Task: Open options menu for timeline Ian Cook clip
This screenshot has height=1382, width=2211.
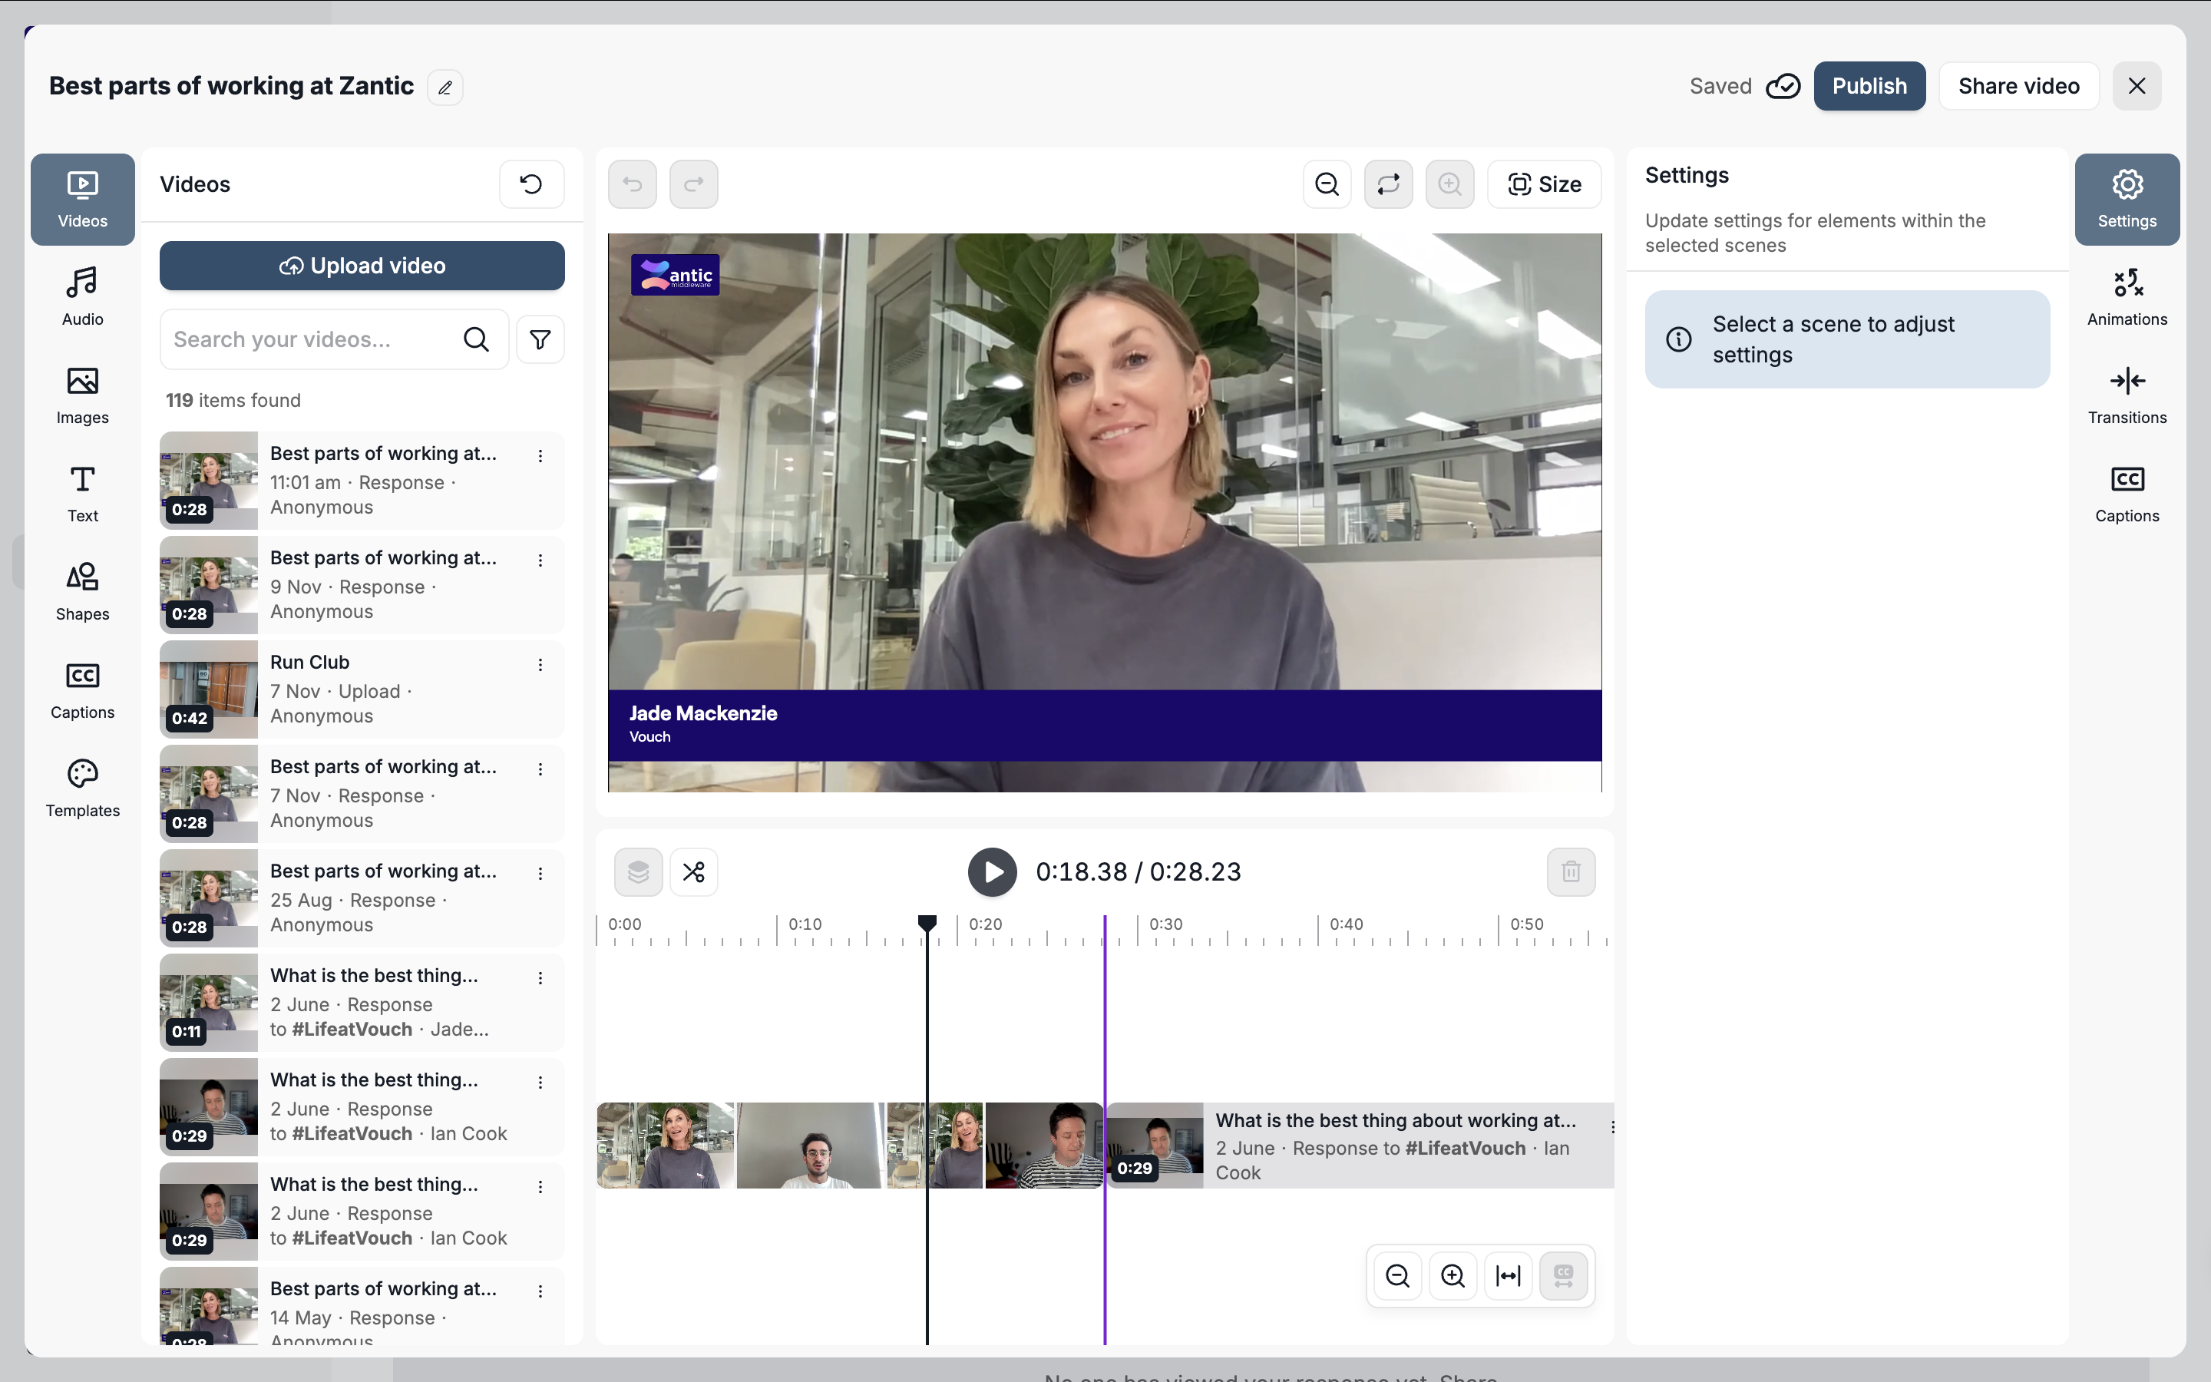Action: pyautogui.click(x=1612, y=1127)
